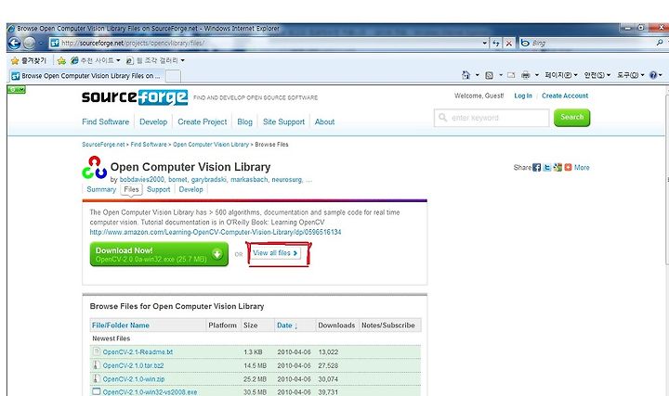
Task: Switch to the project Summary tab
Action: click(x=101, y=189)
